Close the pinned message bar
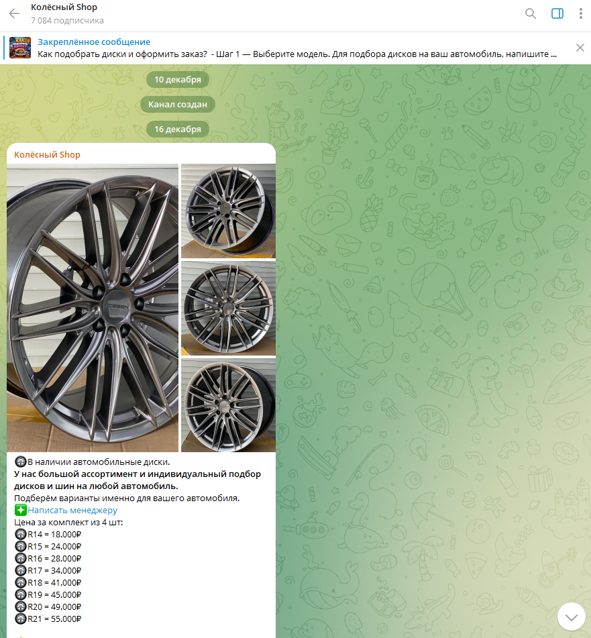This screenshot has height=638, width=591. coord(580,48)
